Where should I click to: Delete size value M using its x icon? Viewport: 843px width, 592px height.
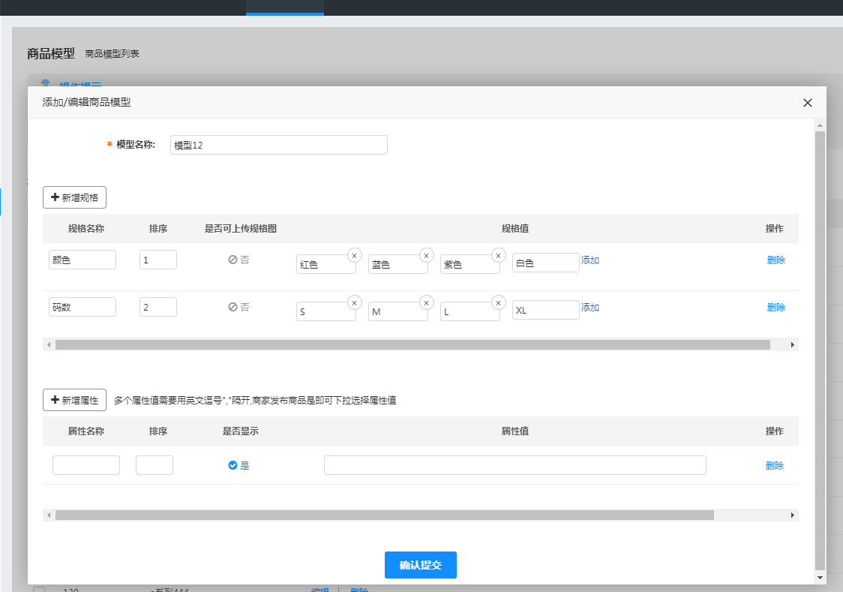(427, 302)
